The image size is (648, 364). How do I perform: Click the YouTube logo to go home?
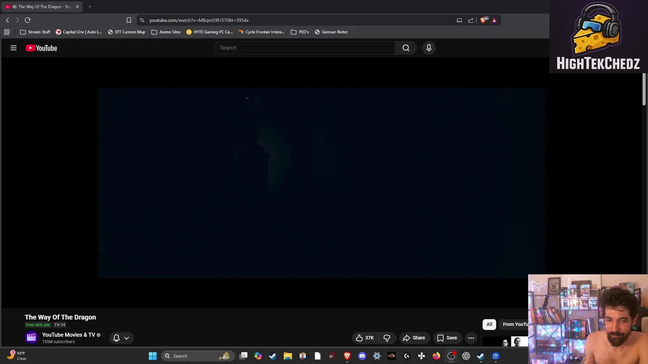point(42,48)
